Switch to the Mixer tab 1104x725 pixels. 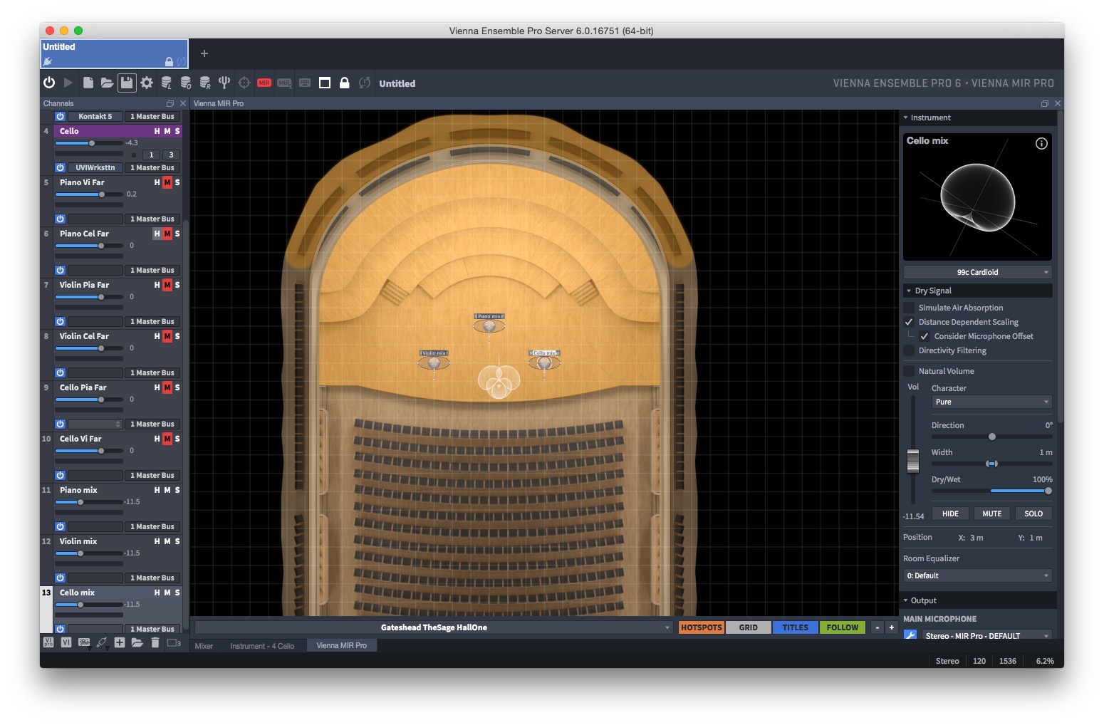click(204, 646)
